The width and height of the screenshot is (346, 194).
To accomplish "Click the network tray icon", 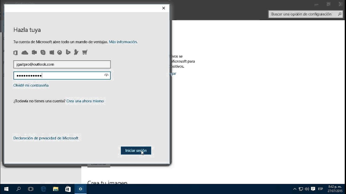I will point(301,189).
